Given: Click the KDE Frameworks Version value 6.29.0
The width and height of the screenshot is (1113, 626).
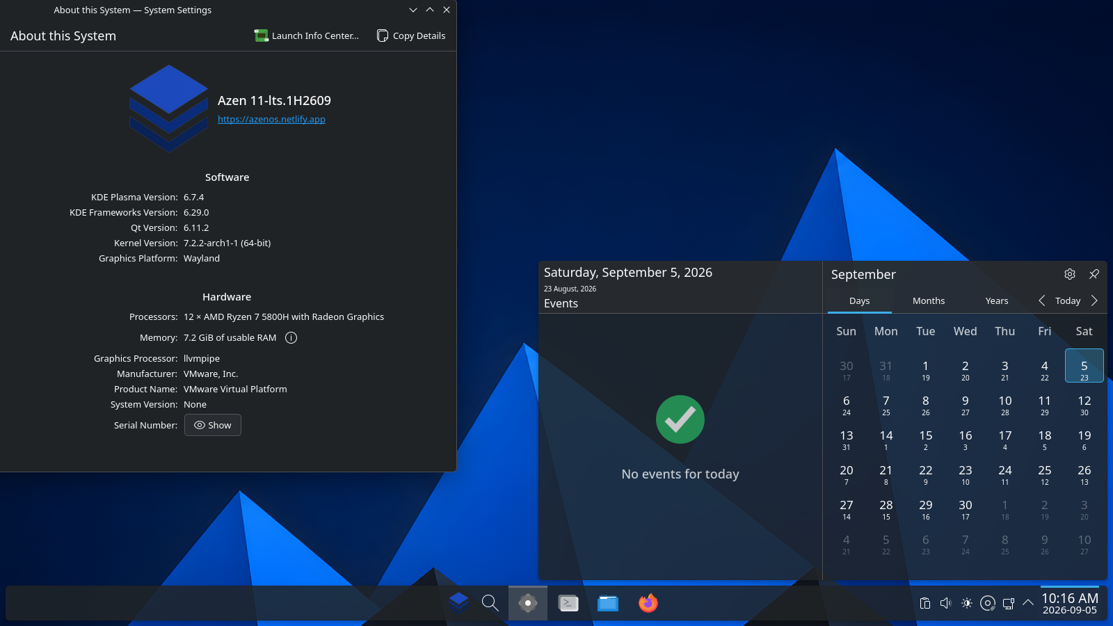Looking at the screenshot, I should coord(196,212).
